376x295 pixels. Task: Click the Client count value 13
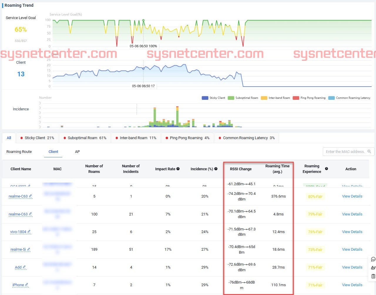(x=21, y=74)
